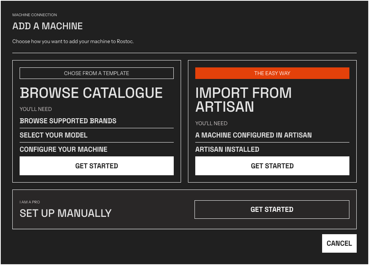Click 'You'll need' under Browse Catalogue
This screenshot has width=369, height=265.
[35, 109]
